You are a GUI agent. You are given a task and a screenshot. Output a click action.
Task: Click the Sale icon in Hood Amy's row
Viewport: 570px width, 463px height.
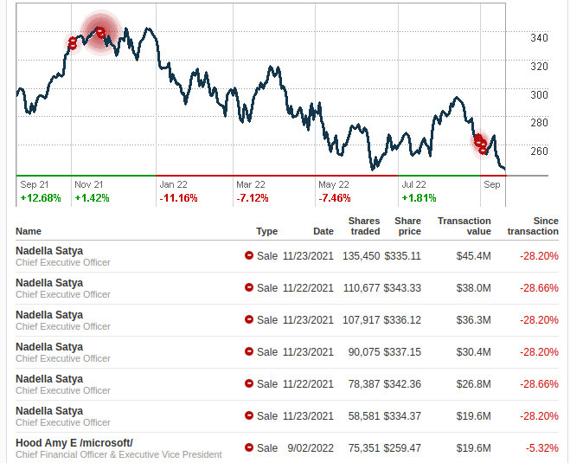click(x=249, y=447)
